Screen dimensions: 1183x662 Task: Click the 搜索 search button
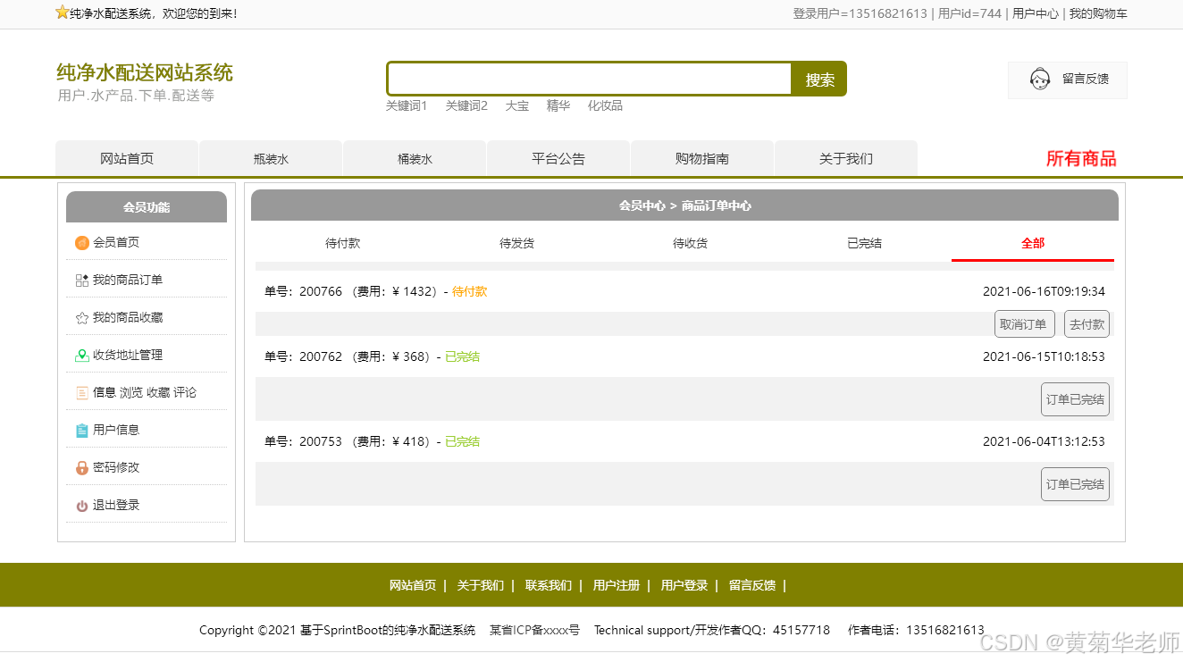click(x=818, y=79)
